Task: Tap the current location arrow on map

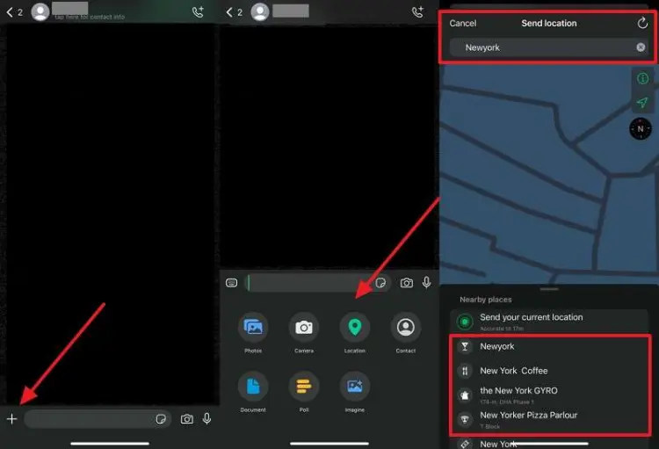Action: pyautogui.click(x=642, y=102)
